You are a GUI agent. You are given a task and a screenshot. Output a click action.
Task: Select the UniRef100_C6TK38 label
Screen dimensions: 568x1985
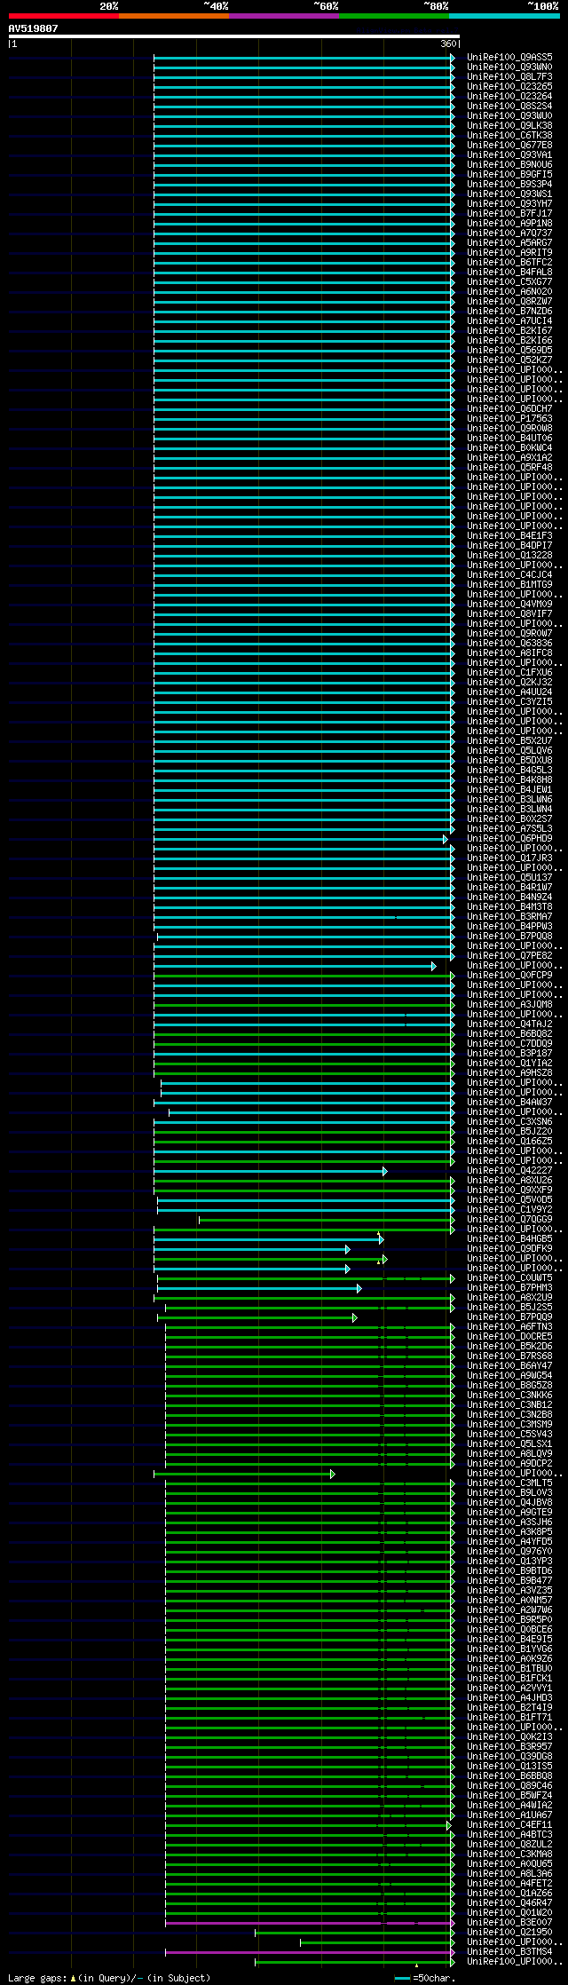click(509, 135)
